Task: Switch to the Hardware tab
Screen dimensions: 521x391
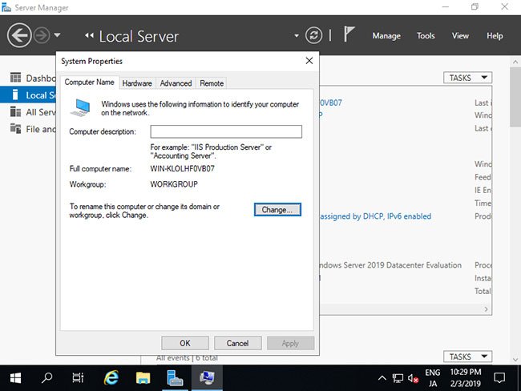Action: pyautogui.click(x=137, y=83)
